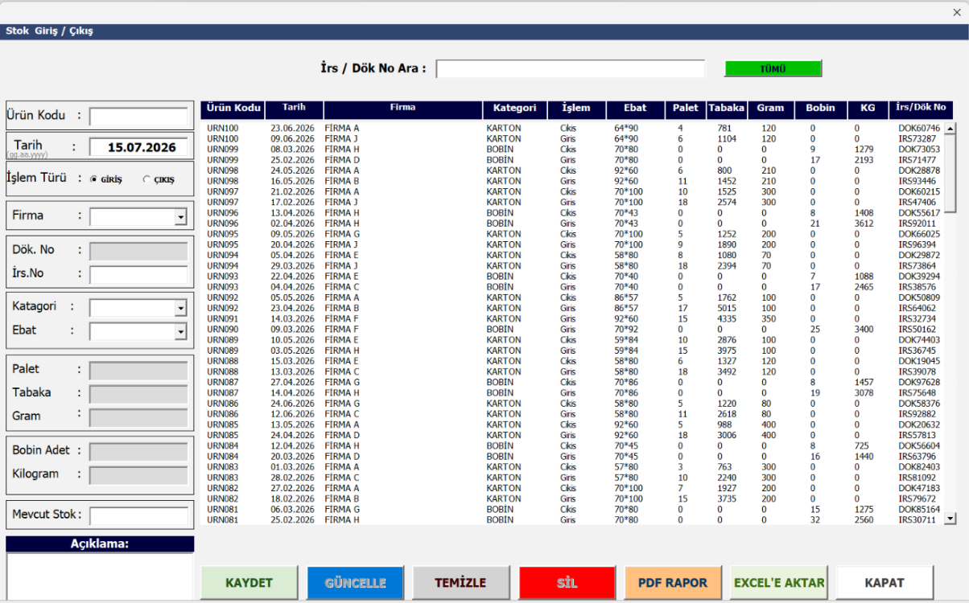Click the list's scroll down arrow
The width and height of the screenshot is (969, 603).
click(x=950, y=519)
